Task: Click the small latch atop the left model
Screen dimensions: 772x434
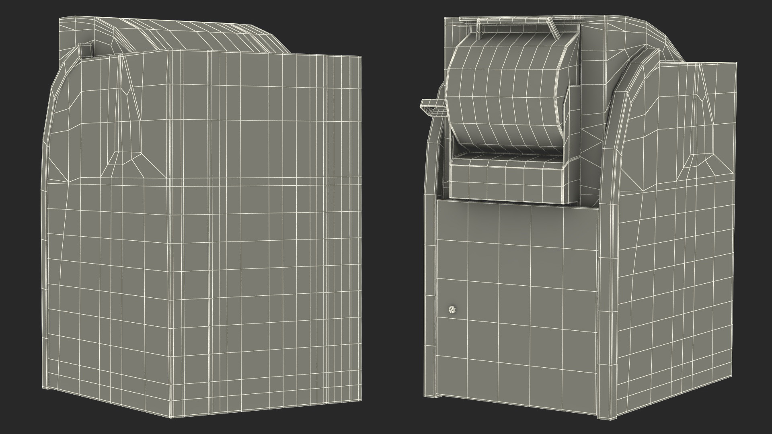Action: tap(86, 50)
